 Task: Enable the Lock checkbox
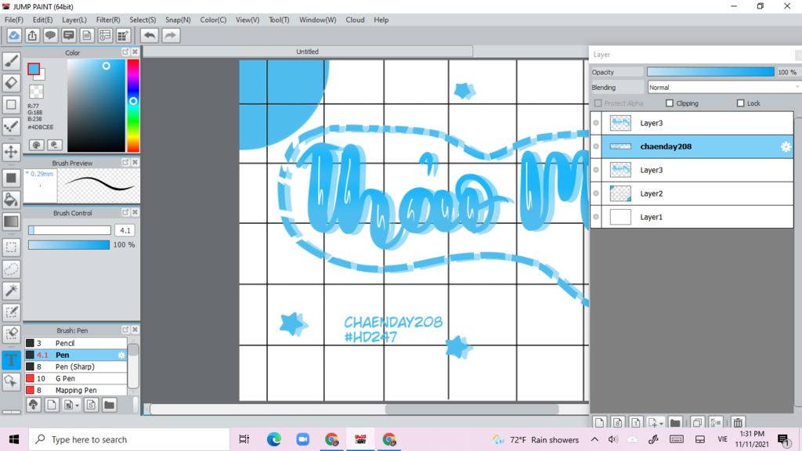[740, 103]
